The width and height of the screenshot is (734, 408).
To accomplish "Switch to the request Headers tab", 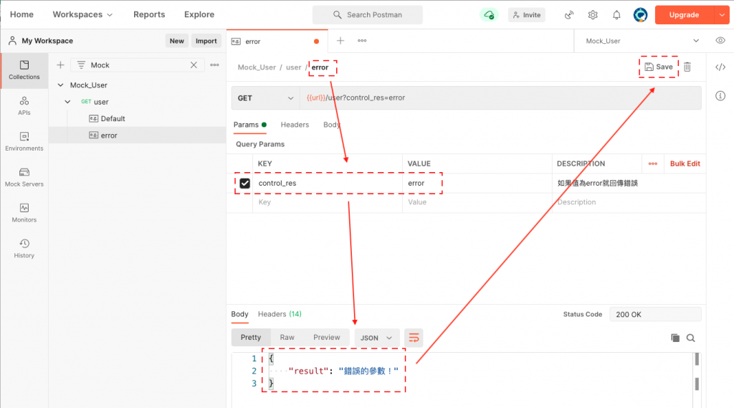I will tap(295, 125).
